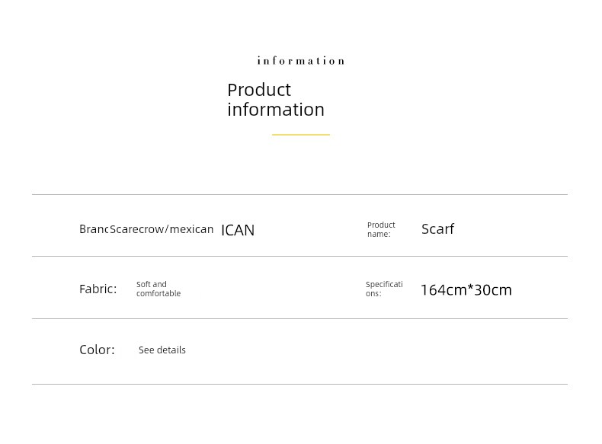Click the word 'Scarecrow' in the brand row
The height and width of the screenshot is (444, 602).
click(x=137, y=229)
